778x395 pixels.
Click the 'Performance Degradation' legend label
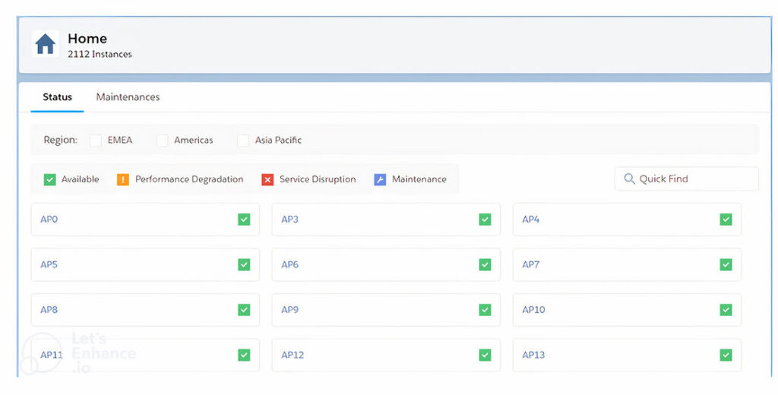point(189,179)
